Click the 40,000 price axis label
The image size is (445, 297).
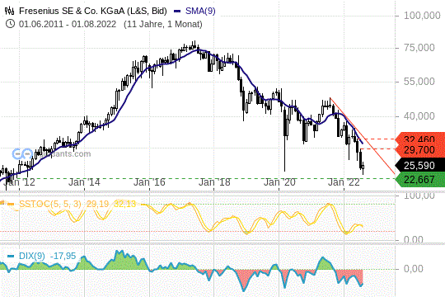pyautogui.click(x=419, y=116)
